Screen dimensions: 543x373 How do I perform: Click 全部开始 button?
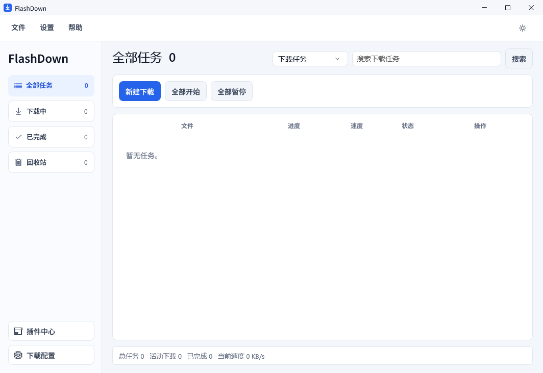coord(186,91)
